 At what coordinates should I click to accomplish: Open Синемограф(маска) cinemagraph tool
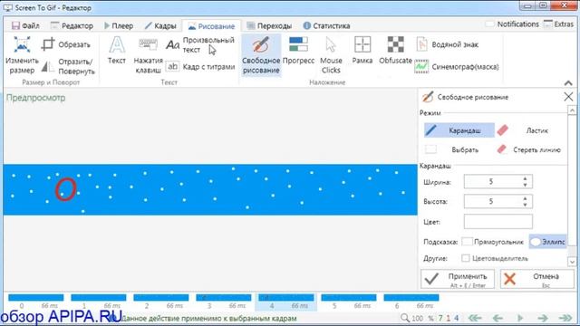(x=457, y=67)
